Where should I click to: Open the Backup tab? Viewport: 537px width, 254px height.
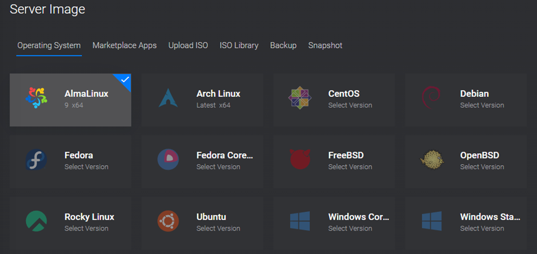point(283,46)
